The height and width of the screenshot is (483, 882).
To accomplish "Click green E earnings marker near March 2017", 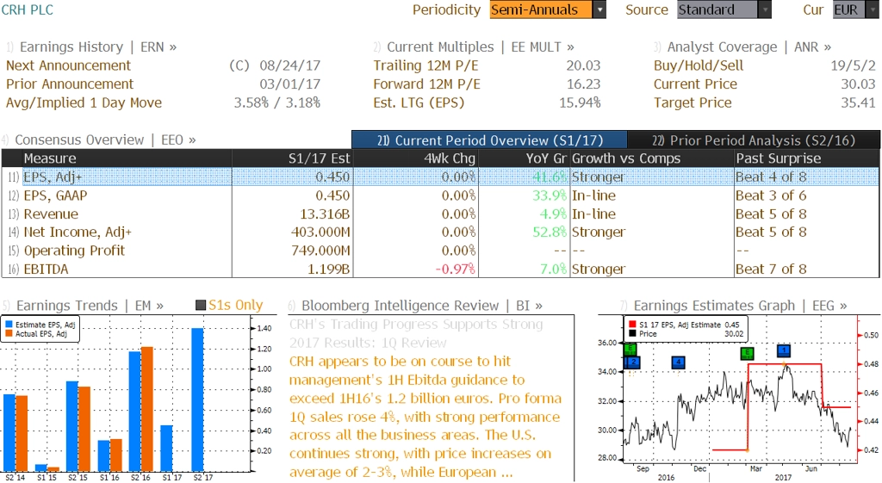I will (x=747, y=353).
